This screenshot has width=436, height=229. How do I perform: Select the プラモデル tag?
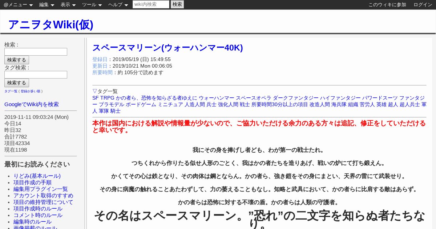point(112,104)
